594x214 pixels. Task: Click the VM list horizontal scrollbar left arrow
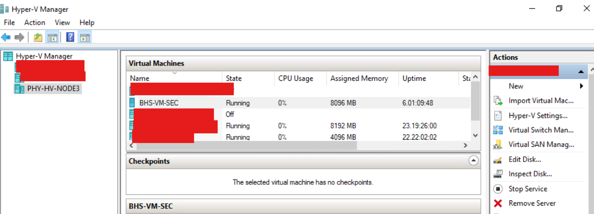point(131,146)
